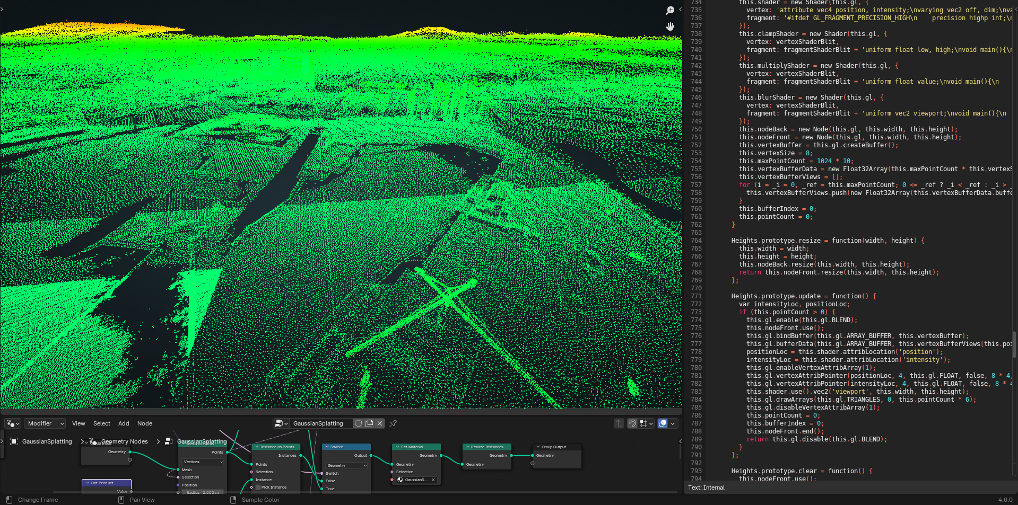
Task: Open the View menu in node editor
Action: coord(79,423)
